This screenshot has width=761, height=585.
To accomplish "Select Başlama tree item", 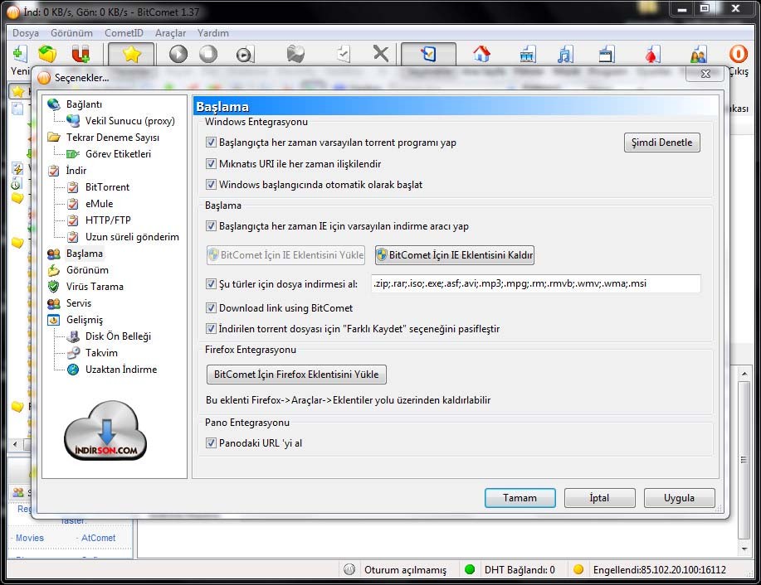I will pyautogui.click(x=85, y=254).
